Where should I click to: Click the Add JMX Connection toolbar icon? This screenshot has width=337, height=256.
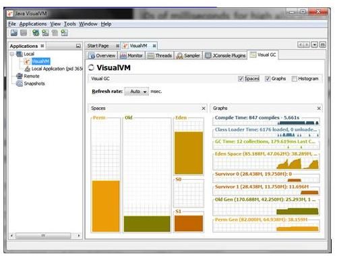point(45,33)
